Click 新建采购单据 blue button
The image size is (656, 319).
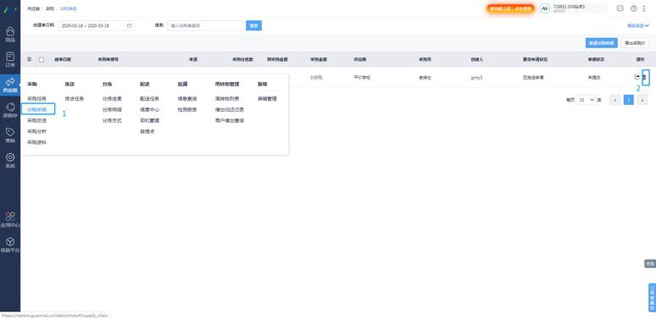(601, 42)
